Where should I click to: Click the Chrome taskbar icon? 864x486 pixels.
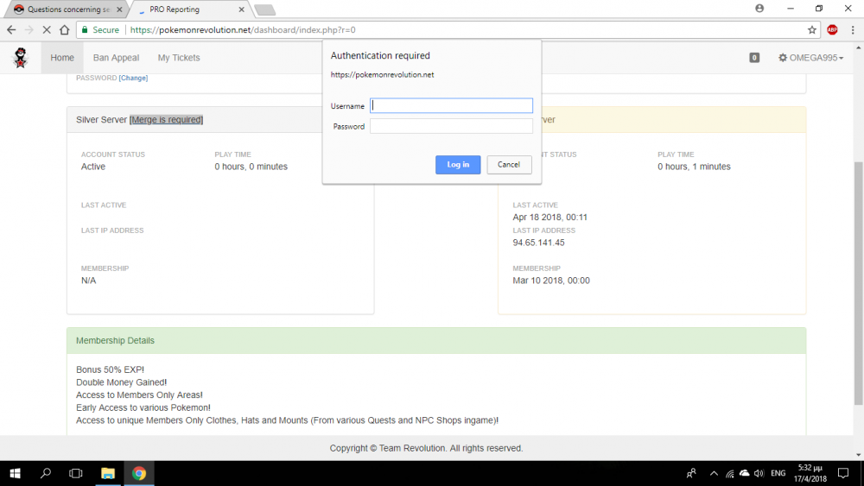pyautogui.click(x=139, y=473)
